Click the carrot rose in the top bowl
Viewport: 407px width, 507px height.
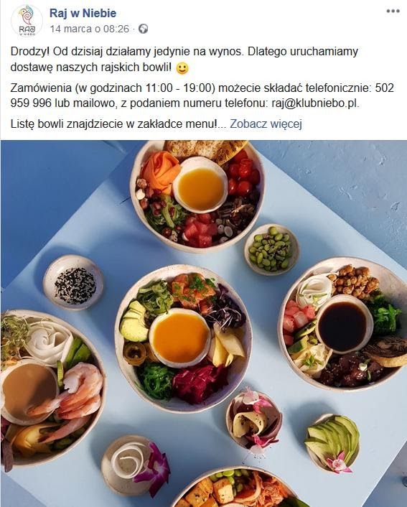pyautogui.click(x=161, y=172)
